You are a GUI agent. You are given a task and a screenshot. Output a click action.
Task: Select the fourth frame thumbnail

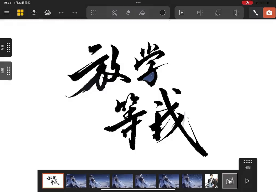click(x=123, y=181)
